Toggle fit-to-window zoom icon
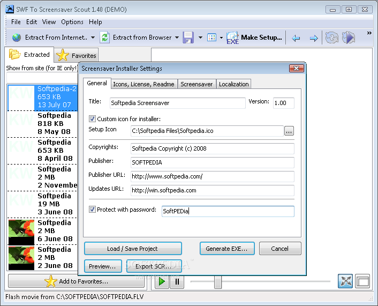 tap(345, 281)
